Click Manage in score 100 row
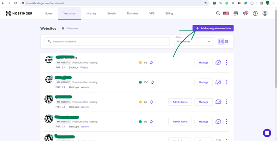 pos(204,82)
